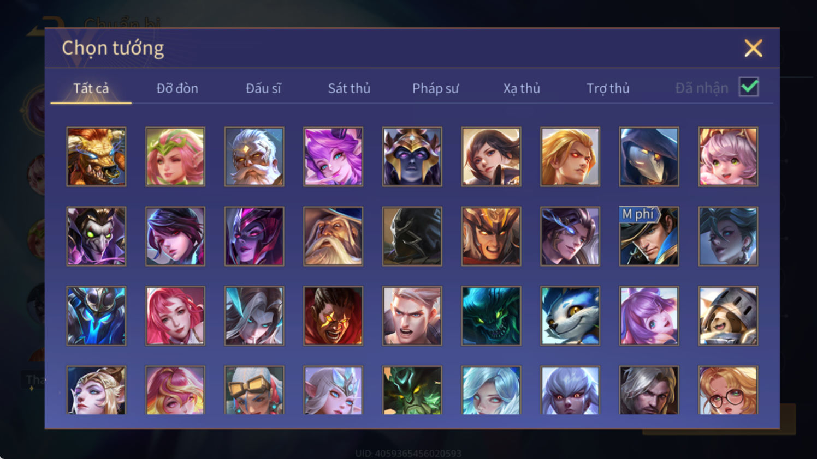Viewport: 817px width, 459px height.
Task: Pick the red-skinned warrior with glowing eye scar
Action: [x=333, y=316]
